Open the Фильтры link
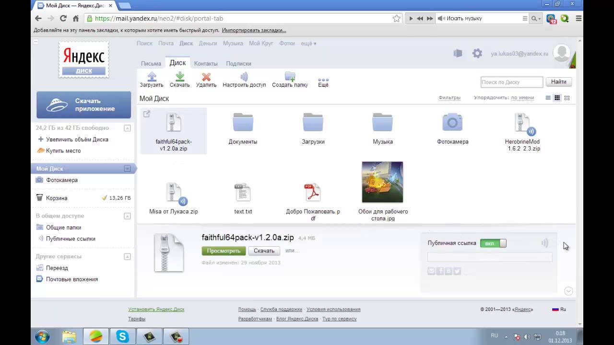 (449, 98)
